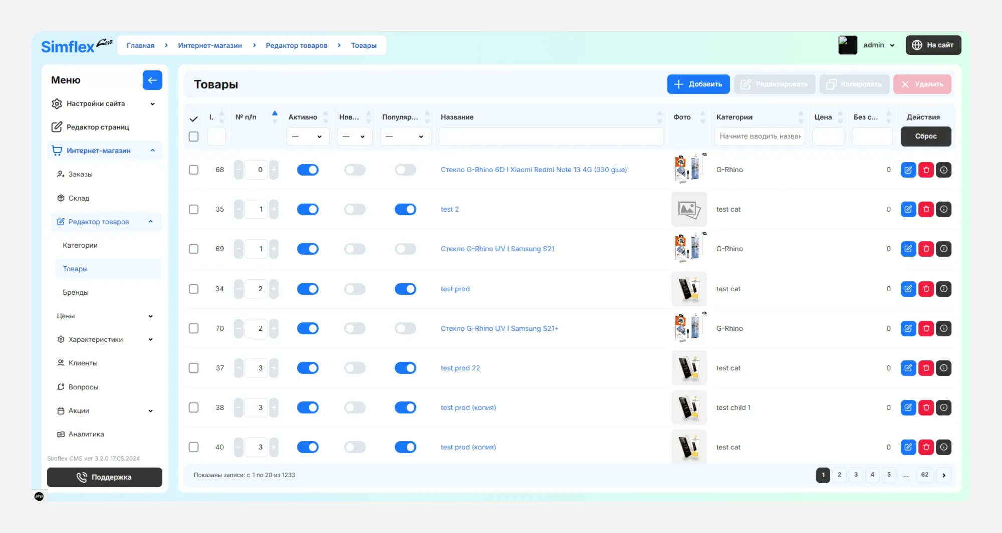This screenshot has width=1002, height=533.
Task: Edit the 'test prod' product ID 34
Action: pos(908,289)
